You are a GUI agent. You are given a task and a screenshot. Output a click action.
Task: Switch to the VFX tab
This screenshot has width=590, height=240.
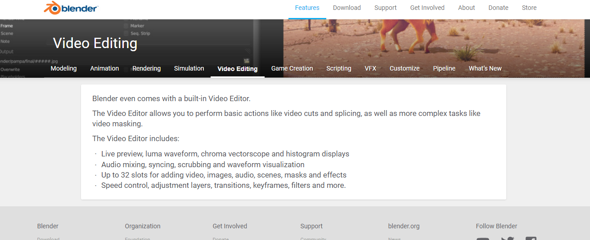(x=370, y=68)
